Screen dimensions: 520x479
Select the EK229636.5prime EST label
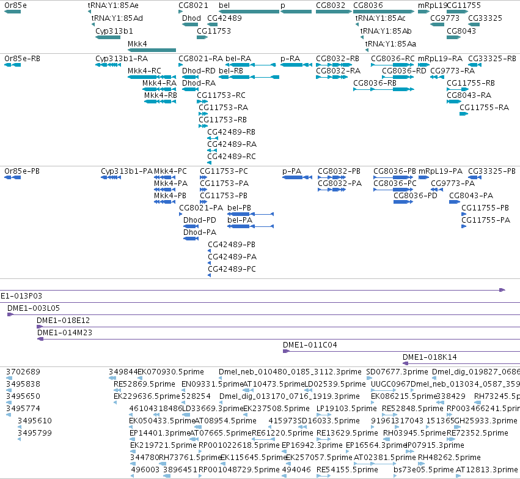pyautogui.click(x=147, y=396)
